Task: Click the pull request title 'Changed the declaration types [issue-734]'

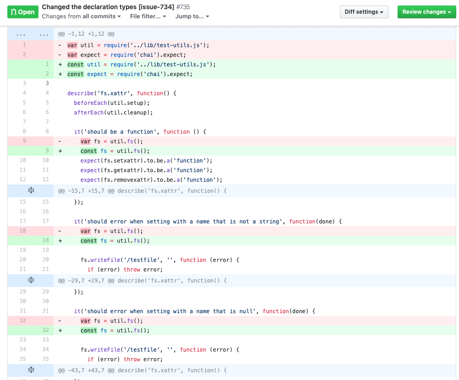Action: tap(108, 7)
